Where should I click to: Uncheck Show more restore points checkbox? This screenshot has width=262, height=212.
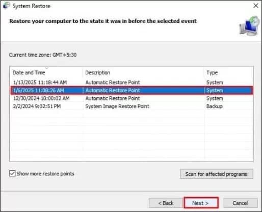click(x=12, y=173)
